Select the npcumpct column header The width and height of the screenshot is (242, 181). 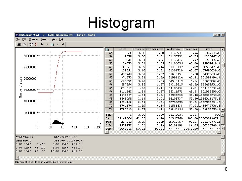[x=191, y=49]
